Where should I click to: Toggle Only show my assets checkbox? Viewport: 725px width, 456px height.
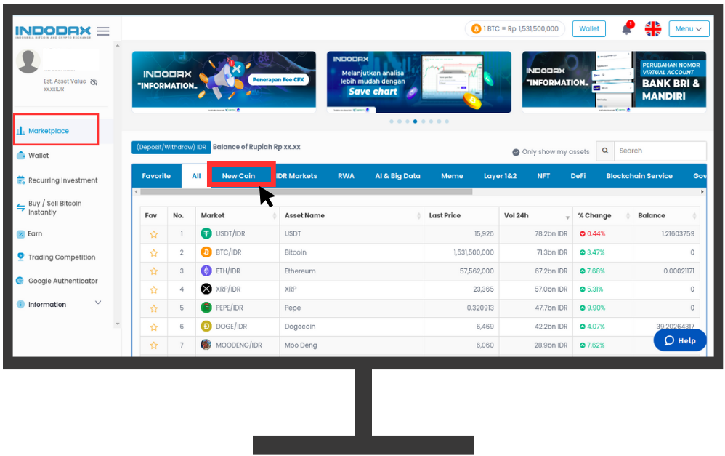[516, 152]
